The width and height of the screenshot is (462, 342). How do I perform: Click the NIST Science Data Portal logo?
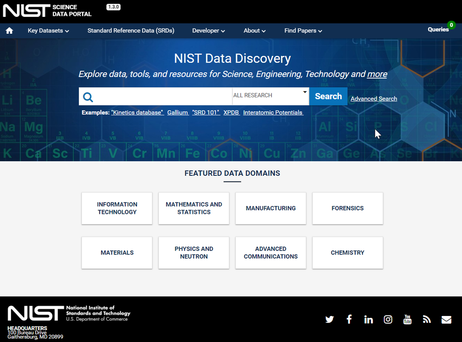(x=47, y=11)
